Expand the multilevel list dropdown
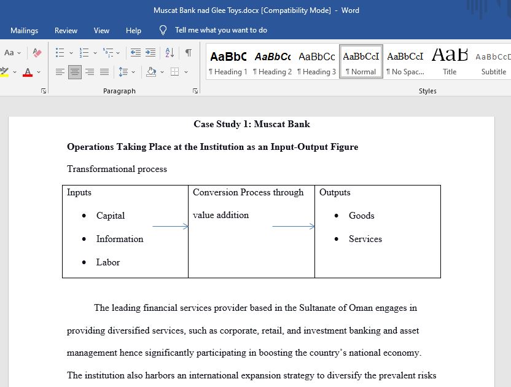 (118, 53)
